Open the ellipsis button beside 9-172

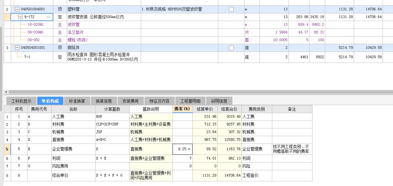tap(49, 17)
